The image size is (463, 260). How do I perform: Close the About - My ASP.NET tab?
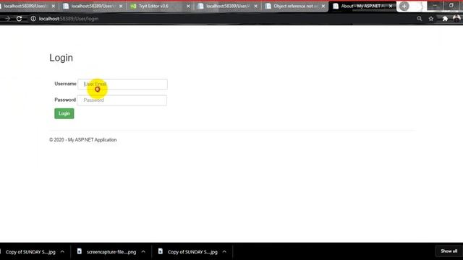tap(391, 6)
